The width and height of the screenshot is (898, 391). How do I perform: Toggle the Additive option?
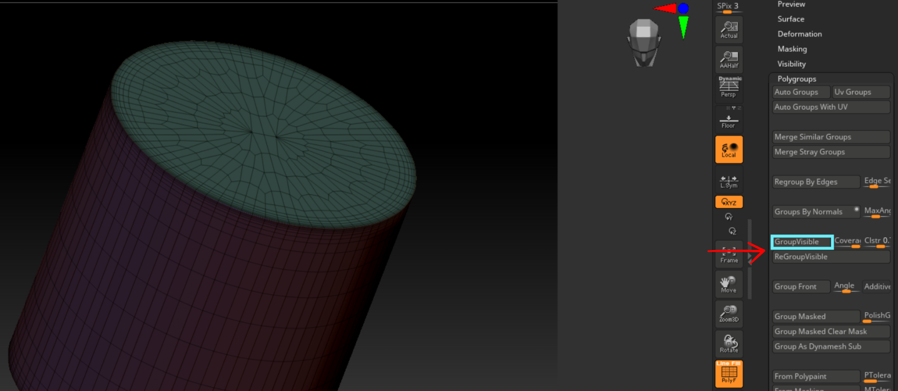(877, 287)
